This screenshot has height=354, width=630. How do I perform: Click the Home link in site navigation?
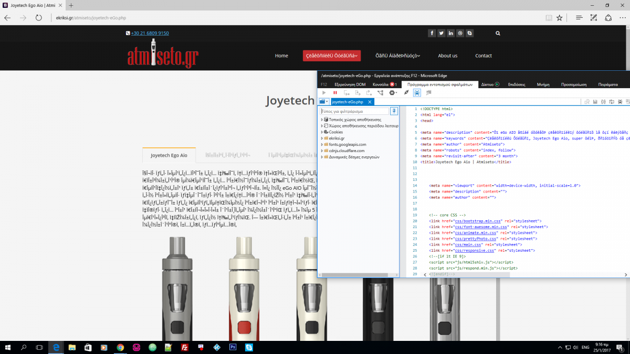(281, 56)
